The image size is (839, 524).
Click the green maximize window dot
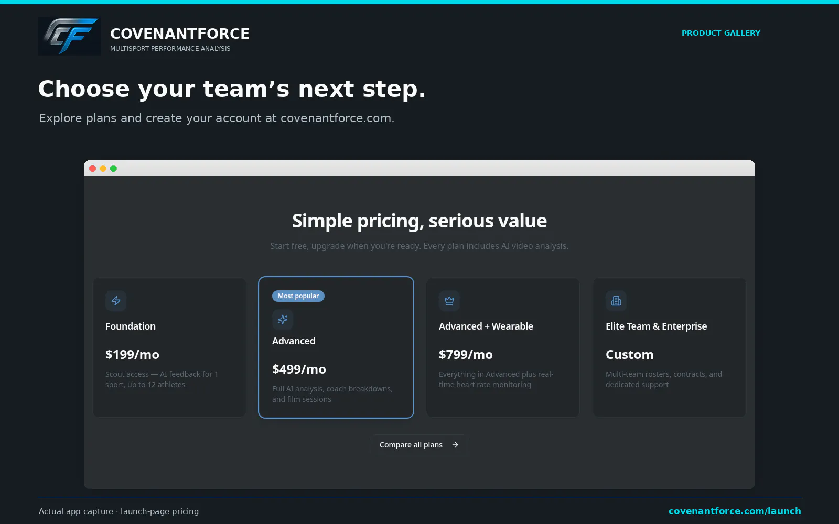113,168
